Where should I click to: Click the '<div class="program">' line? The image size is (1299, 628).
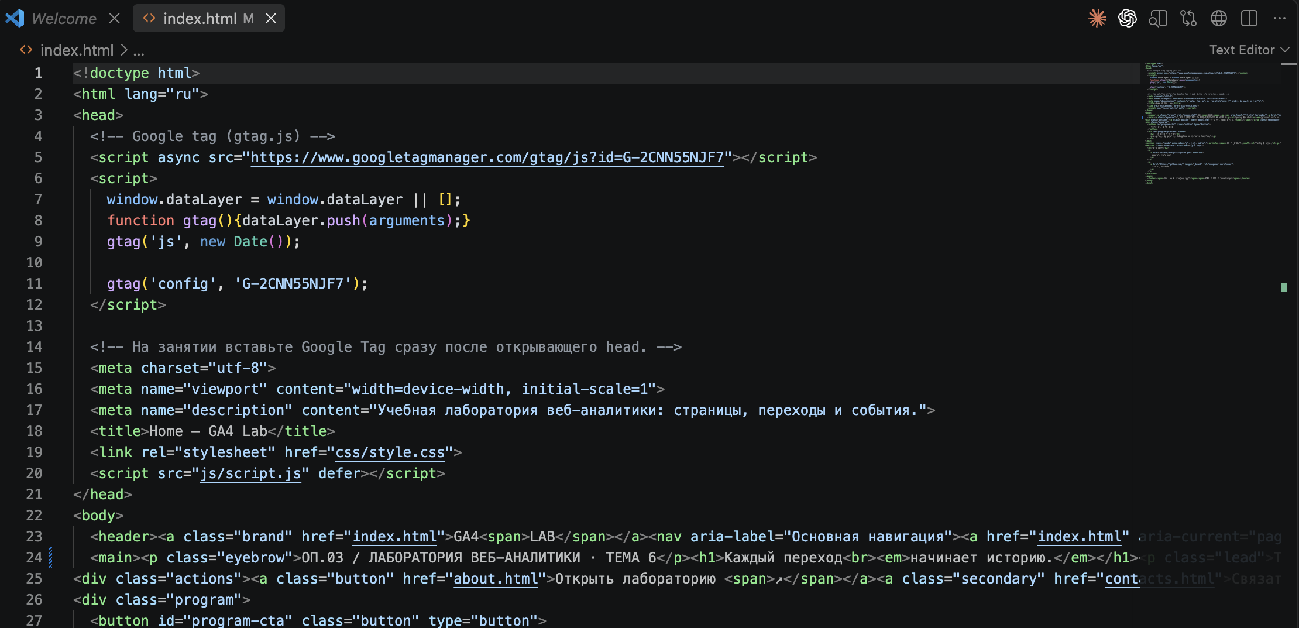161,600
